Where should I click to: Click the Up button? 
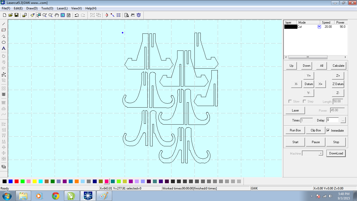click(291, 66)
